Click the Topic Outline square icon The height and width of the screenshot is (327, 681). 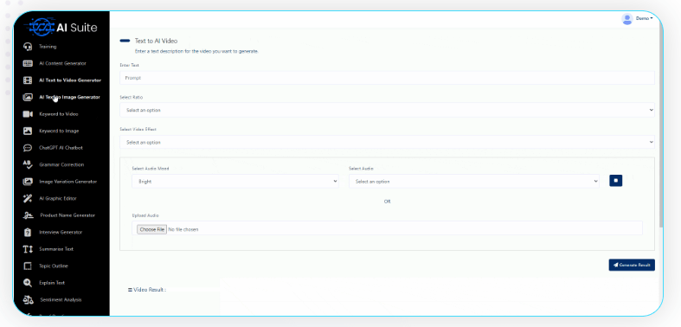28,266
